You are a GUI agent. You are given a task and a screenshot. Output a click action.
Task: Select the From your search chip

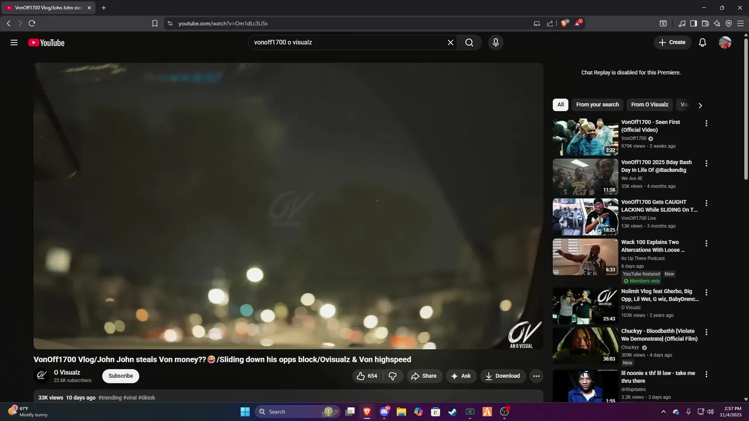pyautogui.click(x=597, y=105)
